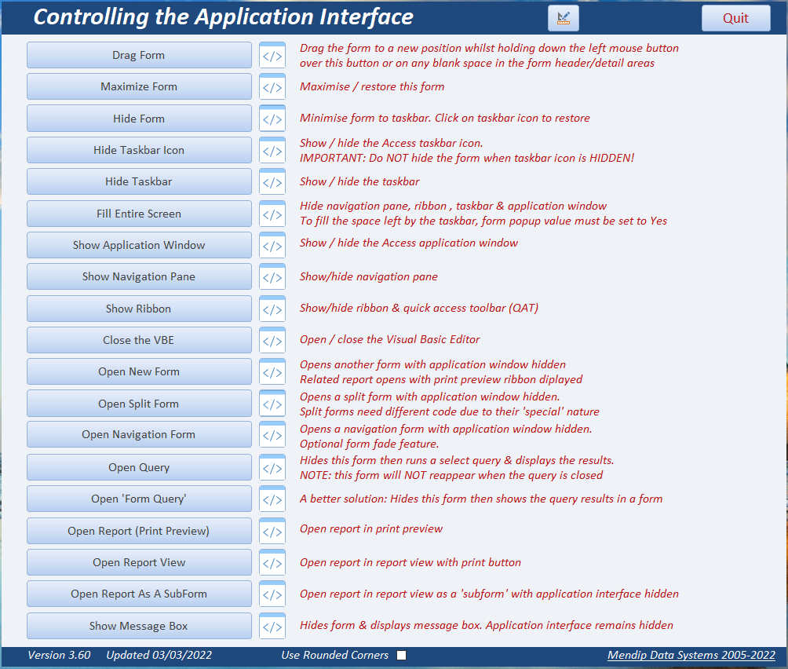Open code icon beside Fill Entire Screen
Image resolution: width=788 pixels, height=669 pixels.
click(x=272, y=214)
